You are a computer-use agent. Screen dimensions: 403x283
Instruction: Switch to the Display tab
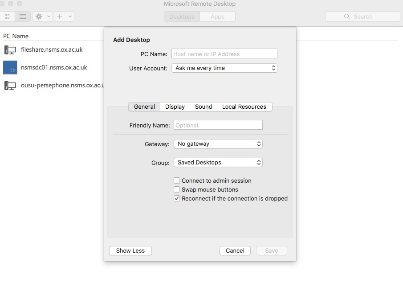click(175, 107)
